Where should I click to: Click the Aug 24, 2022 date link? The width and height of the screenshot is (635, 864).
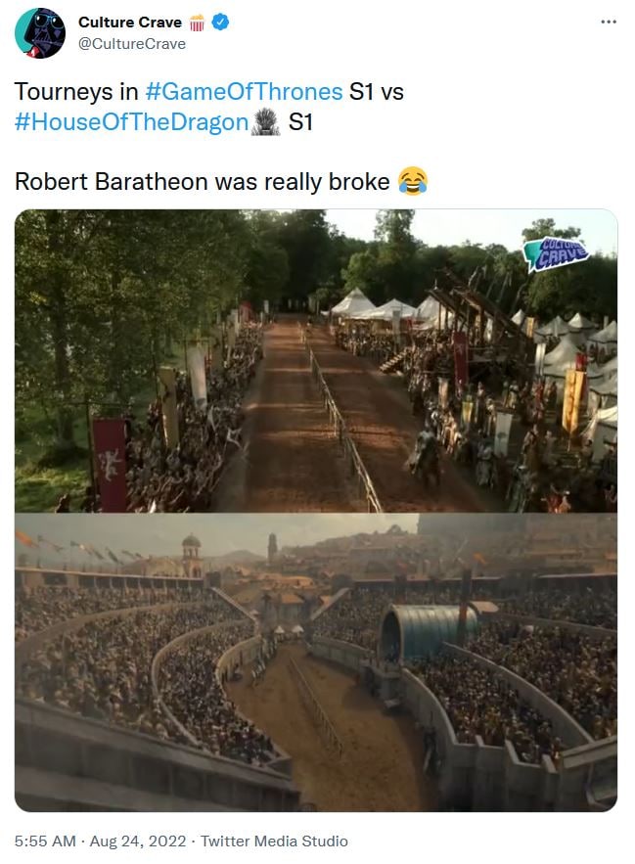click(138, 841)
